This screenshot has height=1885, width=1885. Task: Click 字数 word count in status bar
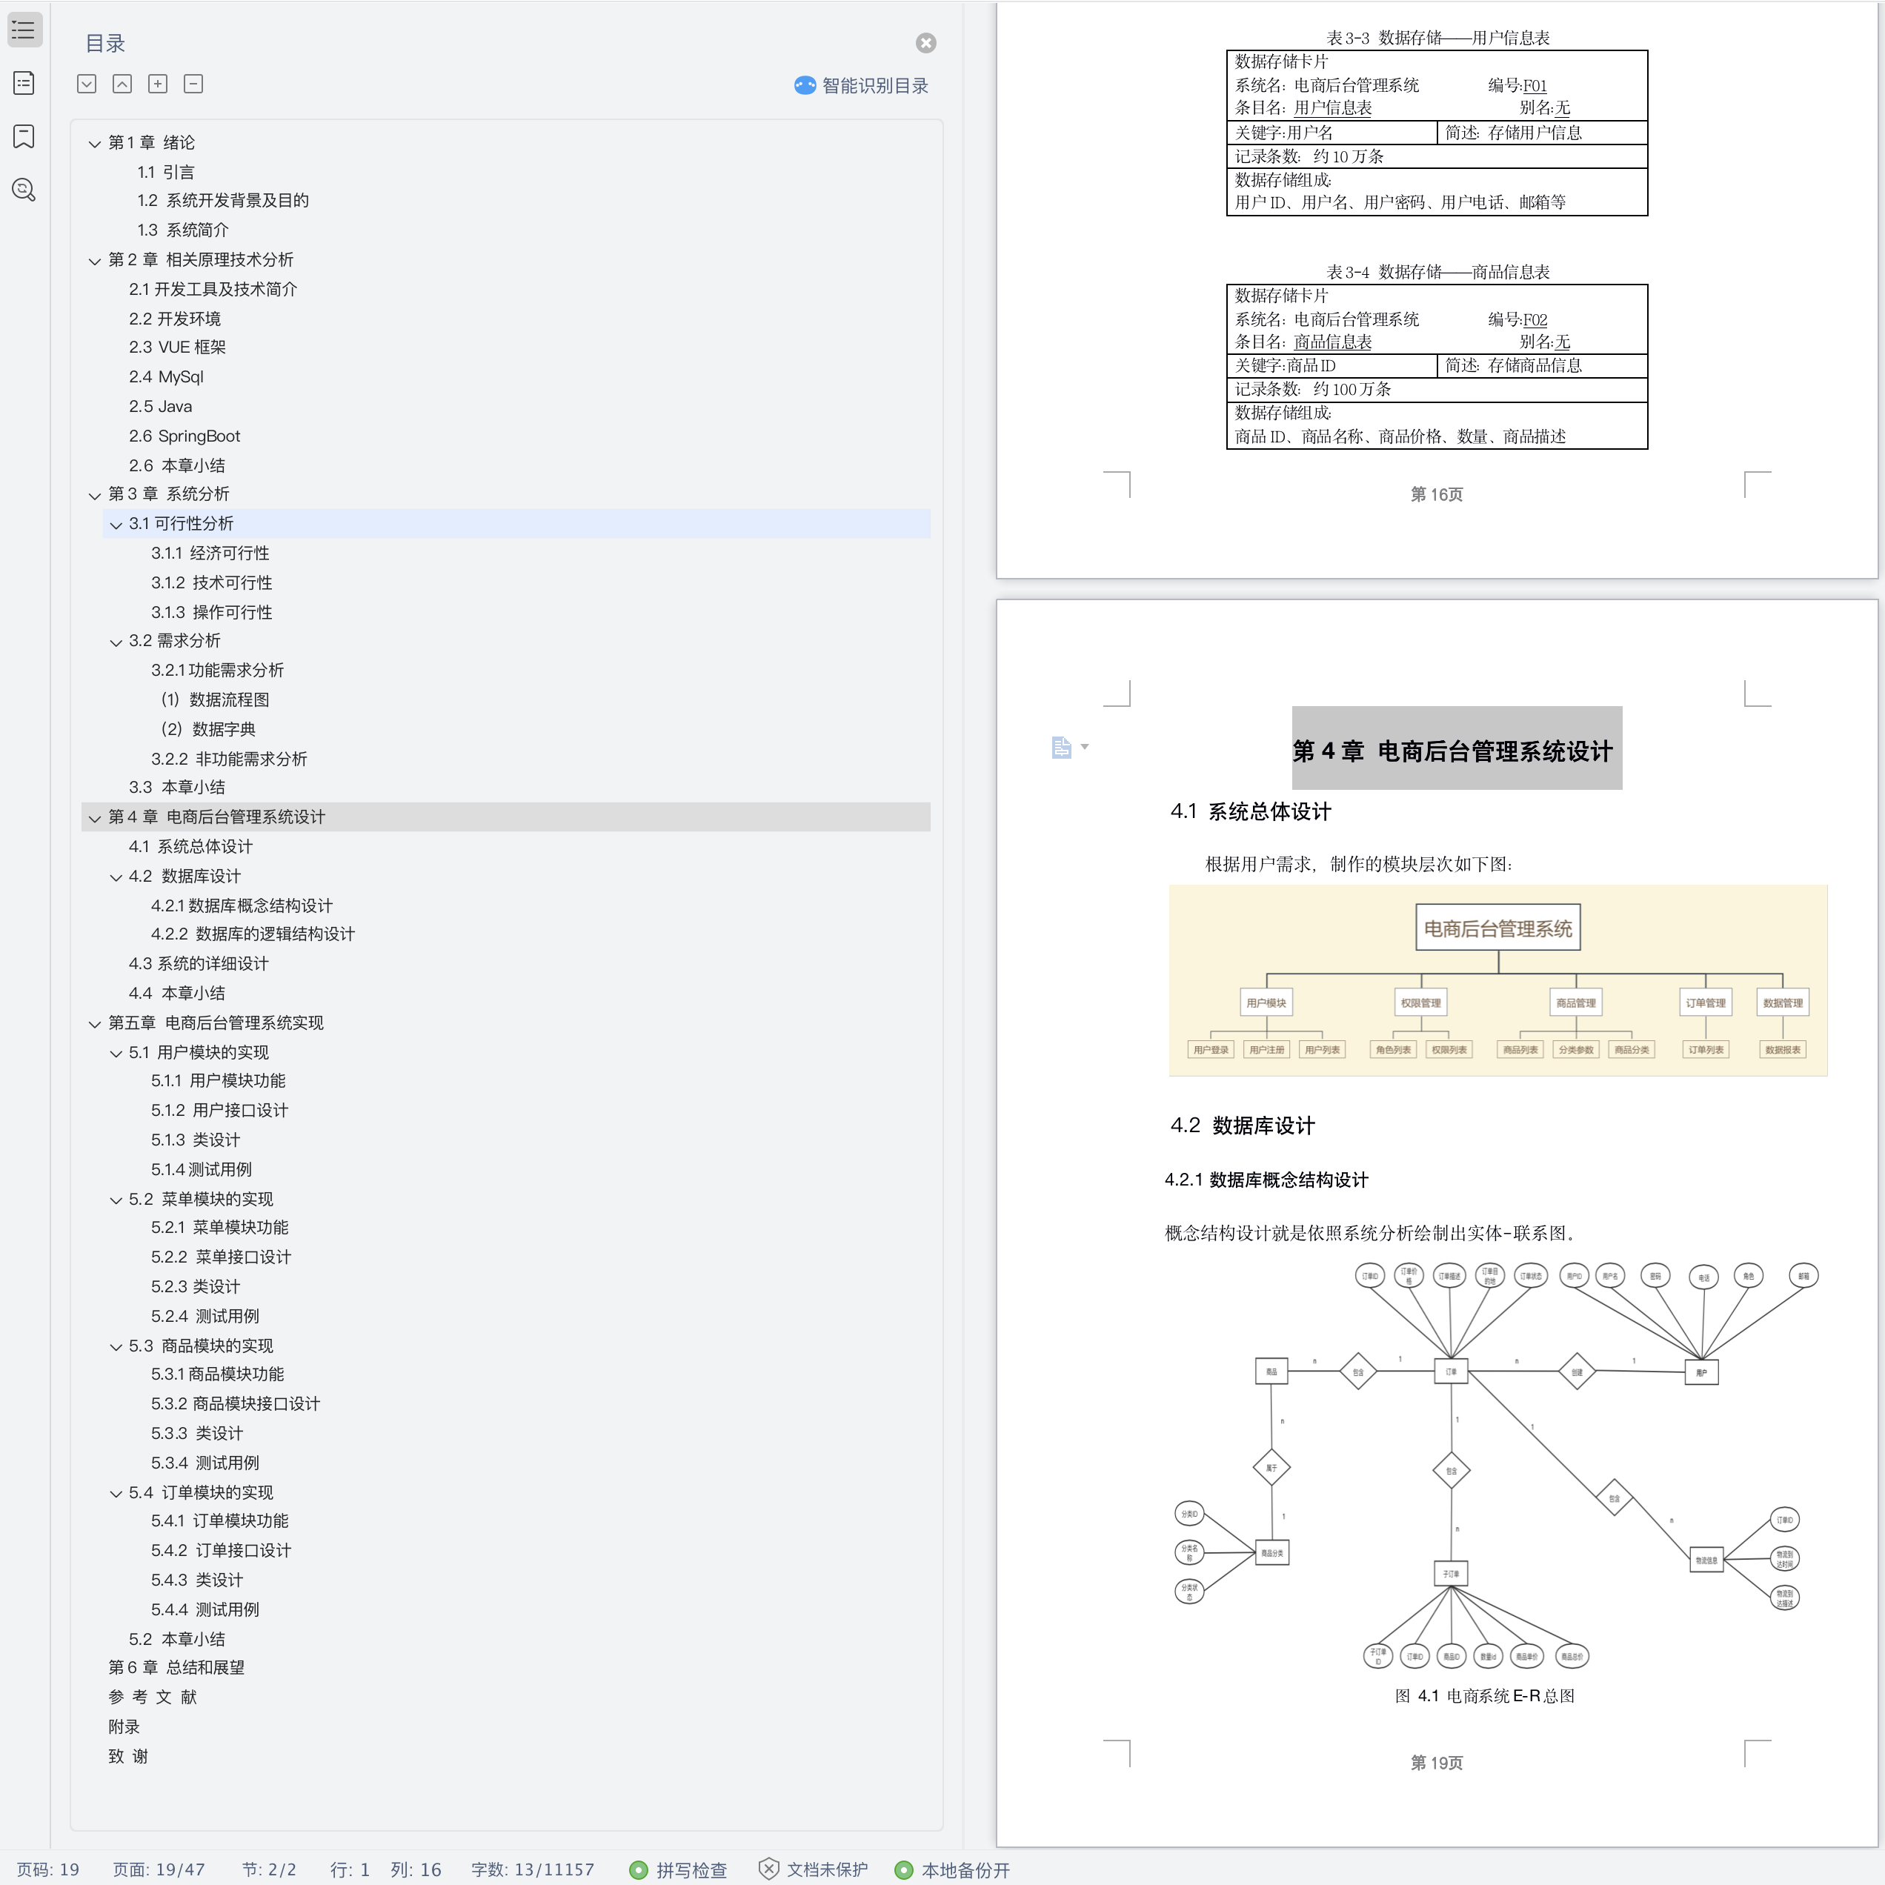click(x=532, y=1869)
